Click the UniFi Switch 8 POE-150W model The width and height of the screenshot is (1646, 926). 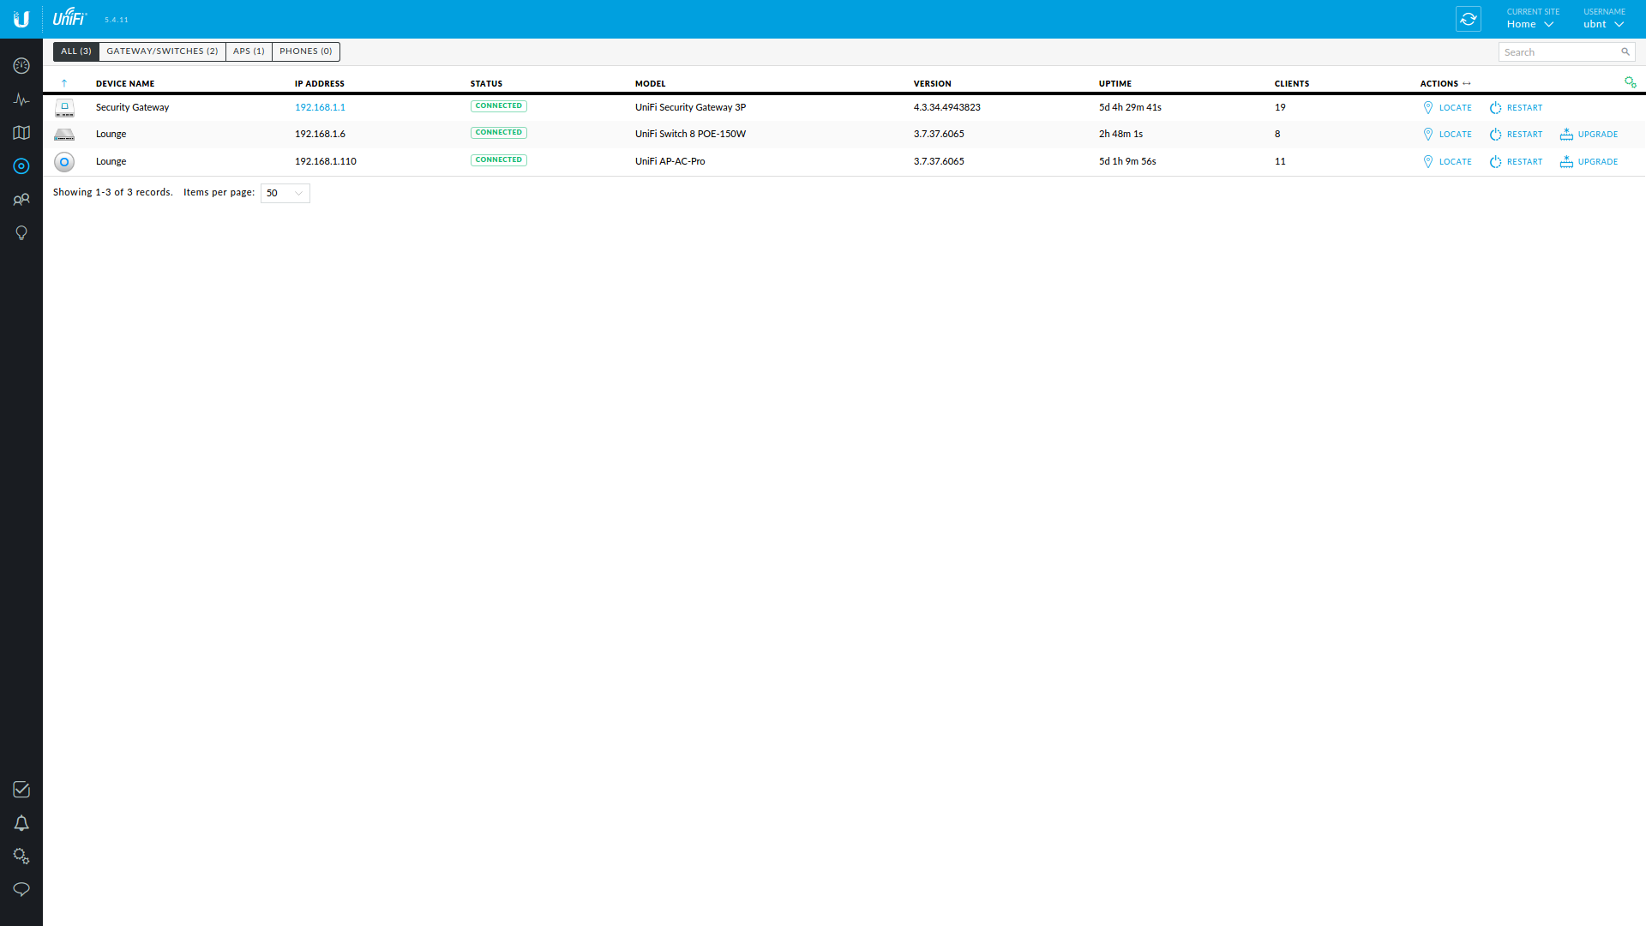coord(690,135)
